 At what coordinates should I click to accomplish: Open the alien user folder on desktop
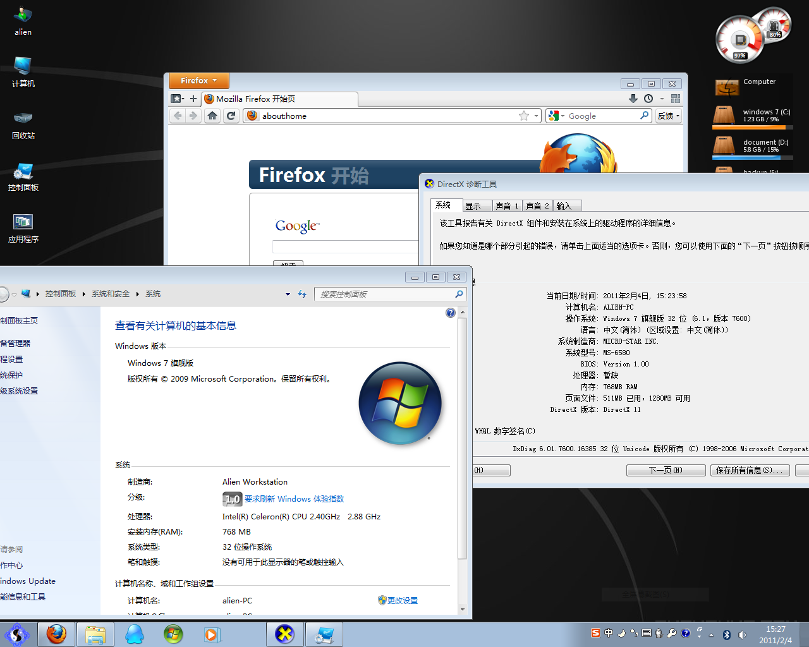click(23, 20)
